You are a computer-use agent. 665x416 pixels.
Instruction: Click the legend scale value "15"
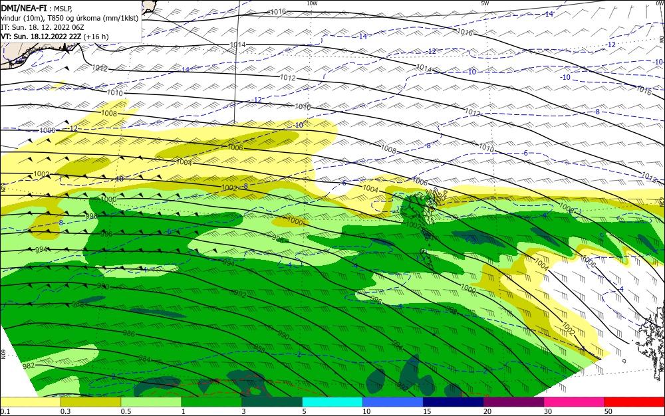(427, 411)
